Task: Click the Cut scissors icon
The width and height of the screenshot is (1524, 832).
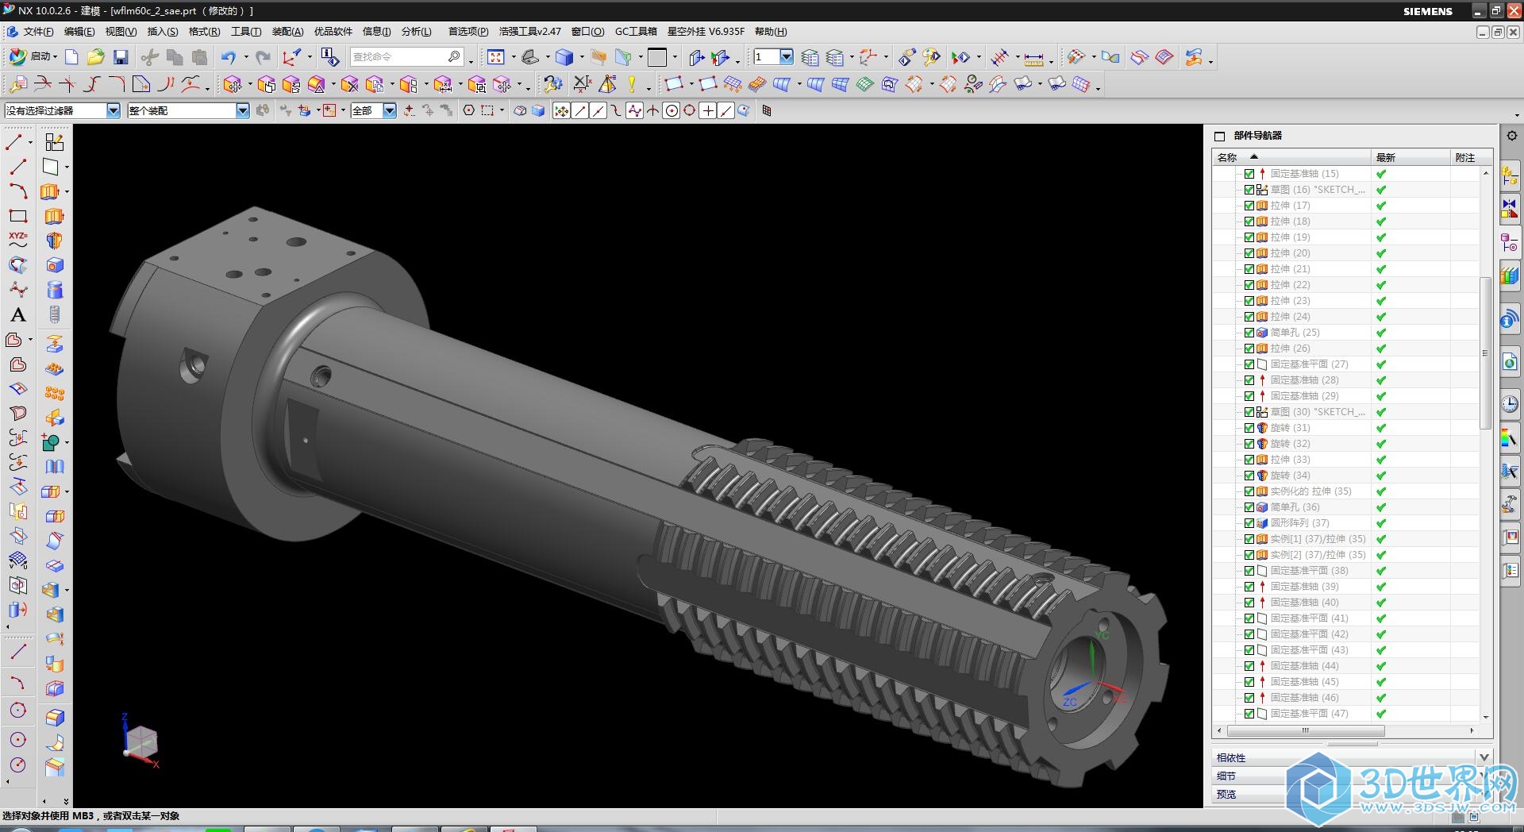Action: [x=149, y=57]
